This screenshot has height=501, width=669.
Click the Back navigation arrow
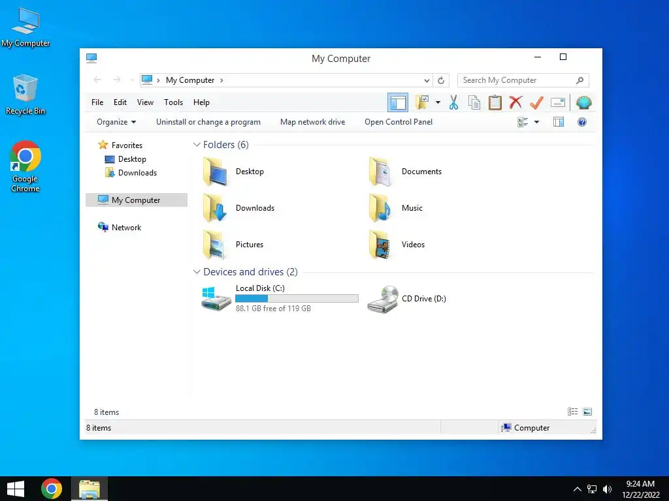tap(97, 80)
